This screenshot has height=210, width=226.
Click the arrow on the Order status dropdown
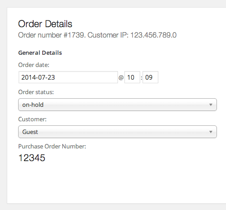211,105
